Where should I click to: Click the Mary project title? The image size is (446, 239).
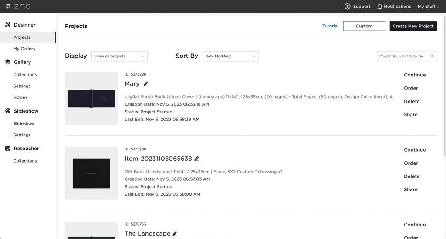point(132,84)
